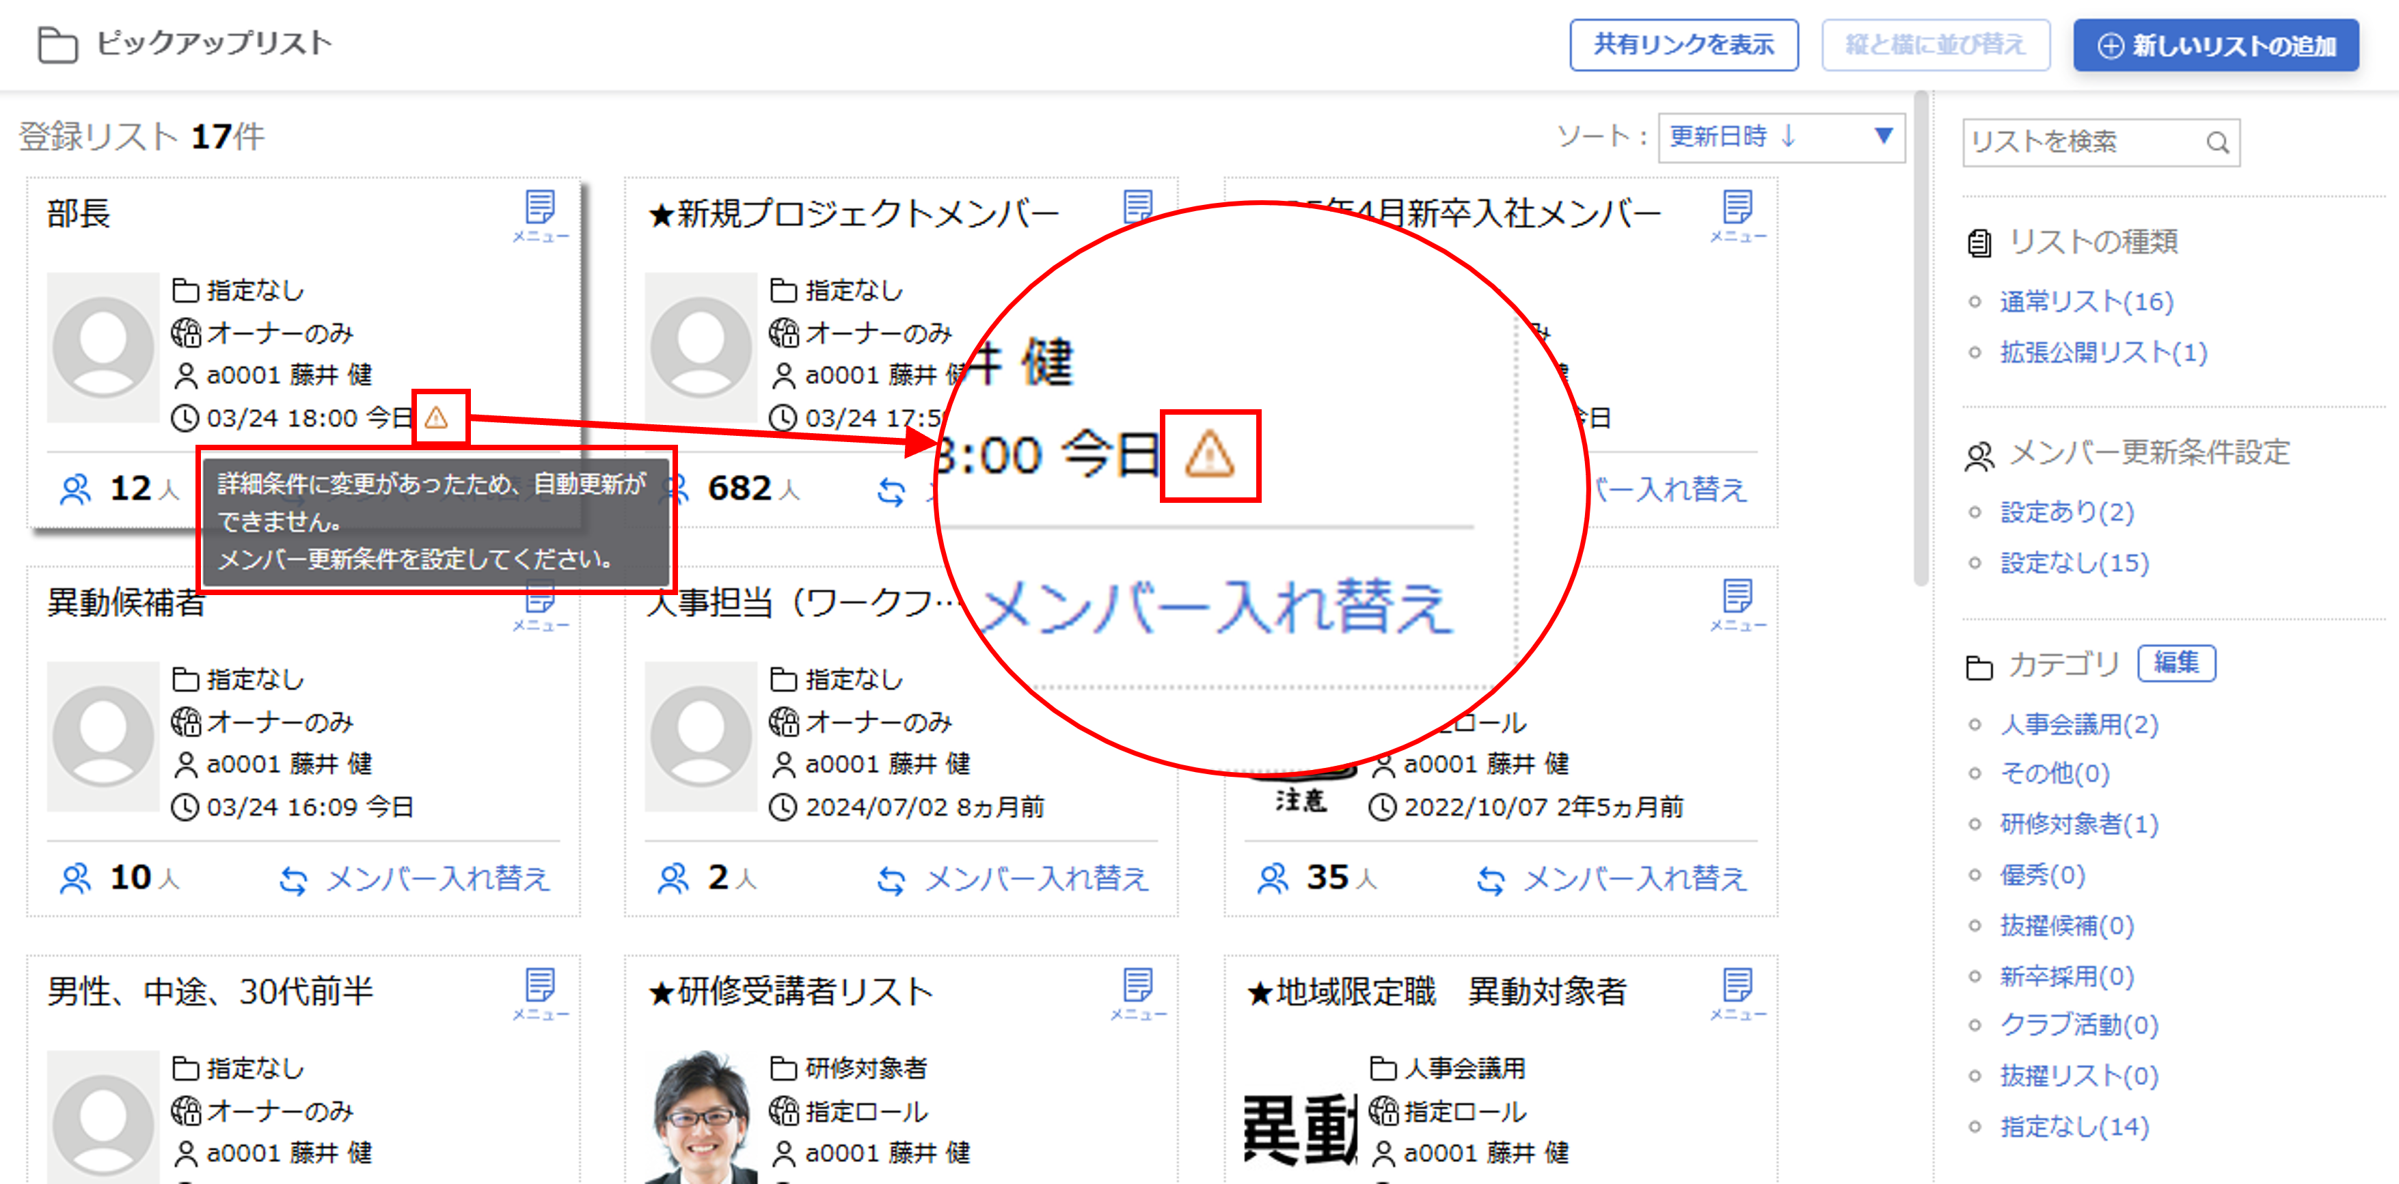Click refresh icon on 異動候補者 member swap
This screenshot has height=1184, width=2399.
click(295, 879)
